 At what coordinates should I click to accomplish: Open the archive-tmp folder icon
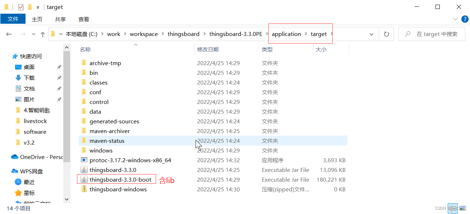(84, 63)
